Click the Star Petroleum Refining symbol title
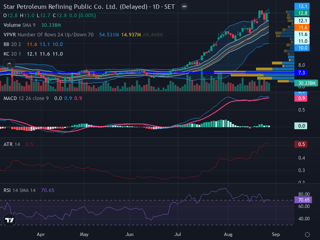The width and height of the screenshot is (320, 240). coord(76,7)
